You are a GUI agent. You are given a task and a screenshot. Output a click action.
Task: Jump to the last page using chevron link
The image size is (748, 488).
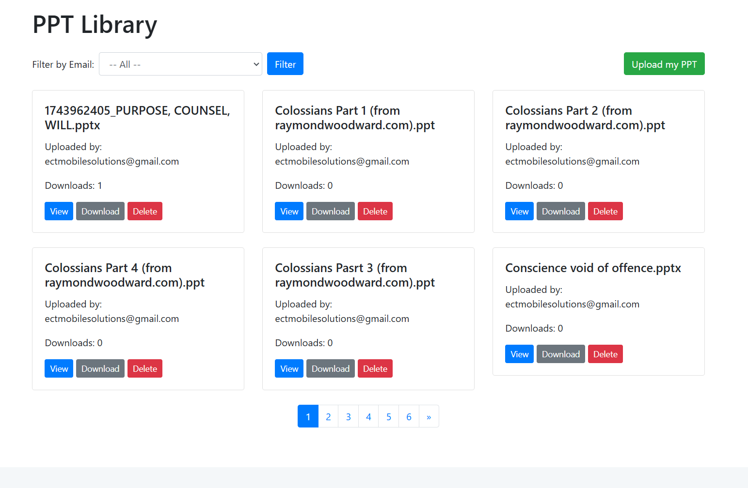[x=429, y=416]
